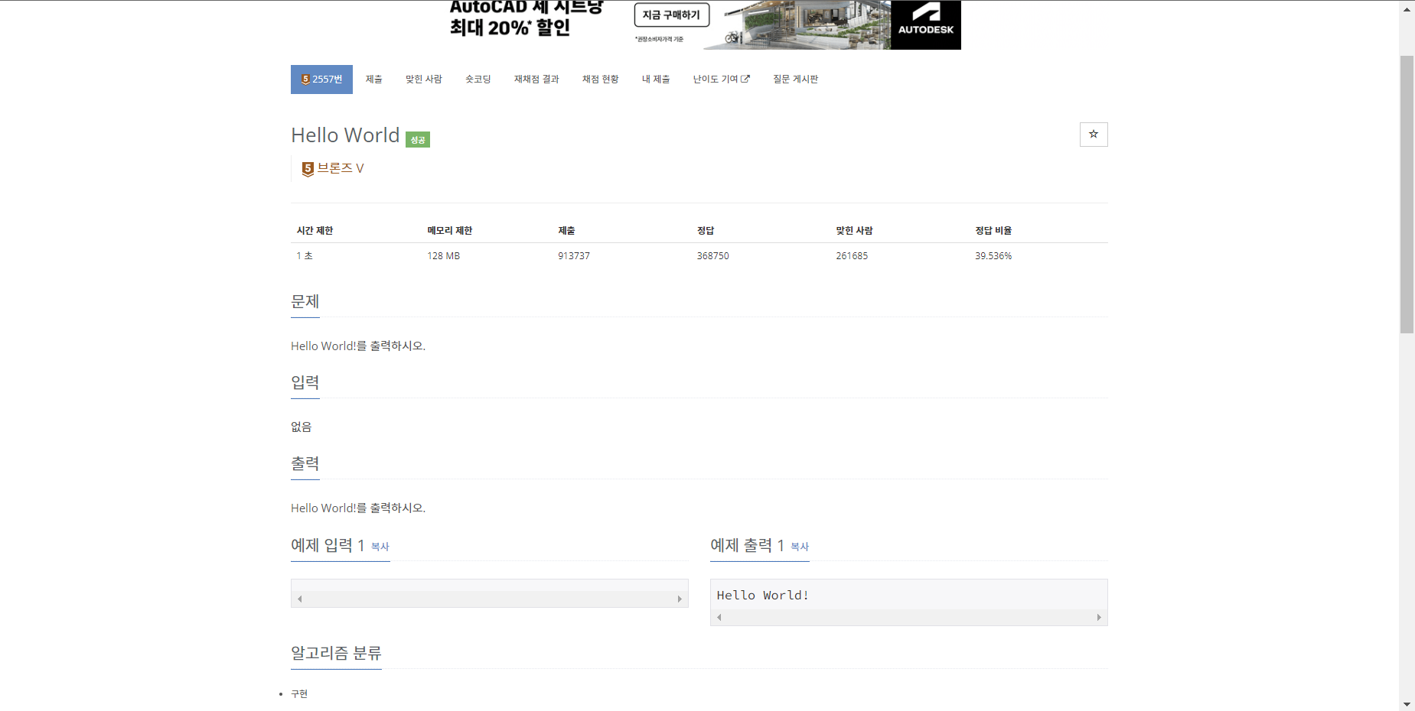Click the 지금 구매하기 button in the ad
The image size is (1415, 711).
pyautogui.click(x=672, y=15)
